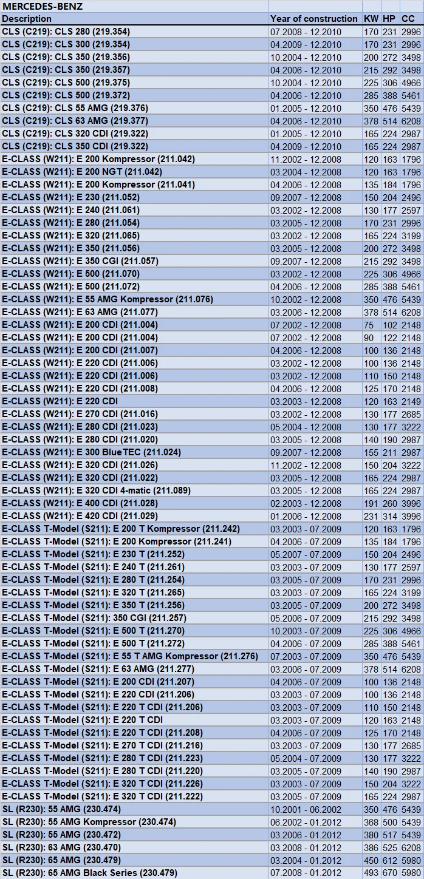Select E 200 Kompressor (211.041) sedan row
This screenshot has height=879, width=424.
[212, 185]
